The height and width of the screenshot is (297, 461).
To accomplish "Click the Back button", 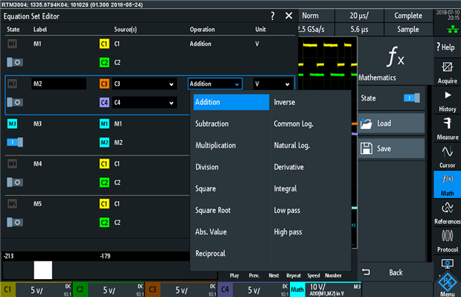I will click(x=395, y=272).
